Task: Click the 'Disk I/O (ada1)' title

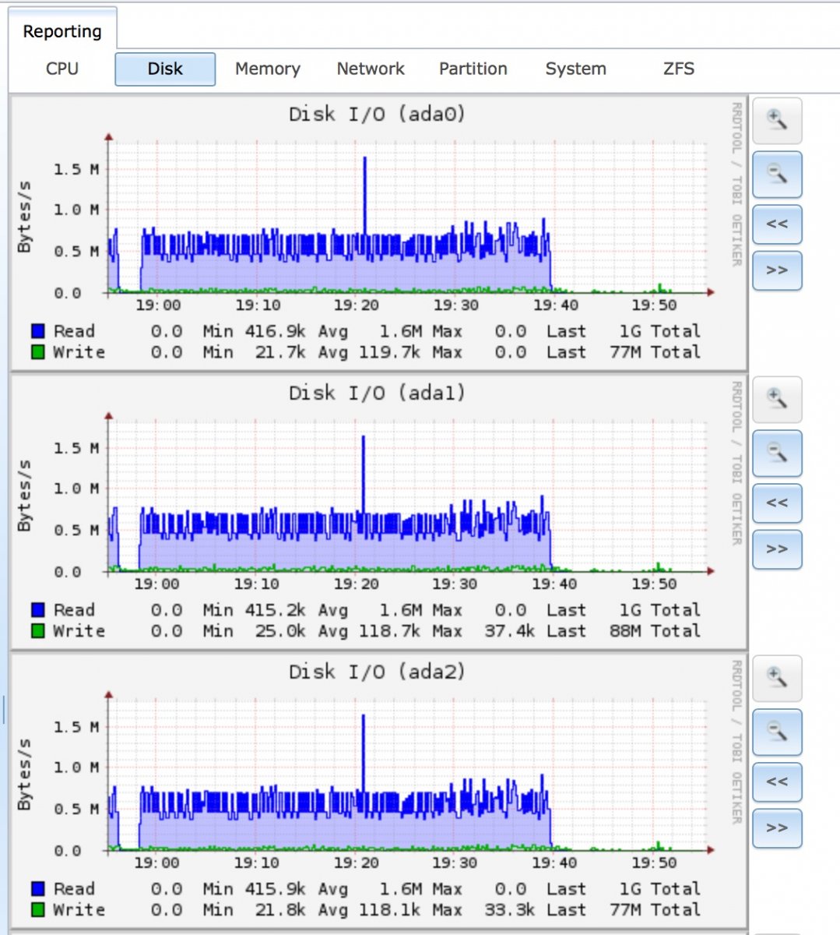Action: tap(377, 393)
